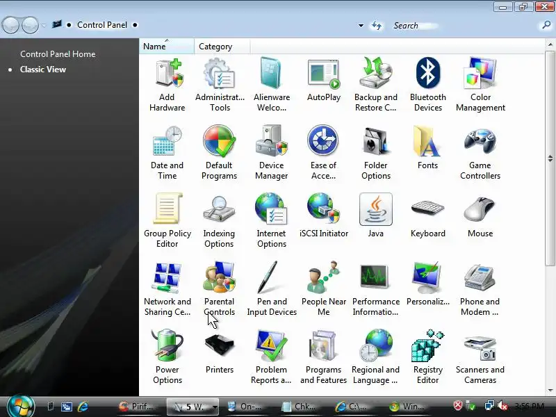
Task: Open iSCSI Initiator
Action: (324, 215)
